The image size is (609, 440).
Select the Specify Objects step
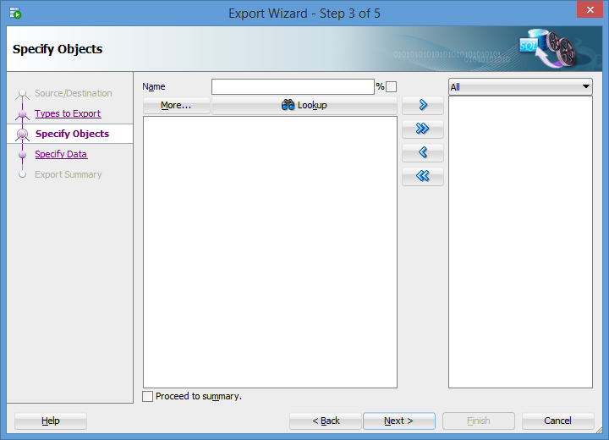click(x=72, y=134)
